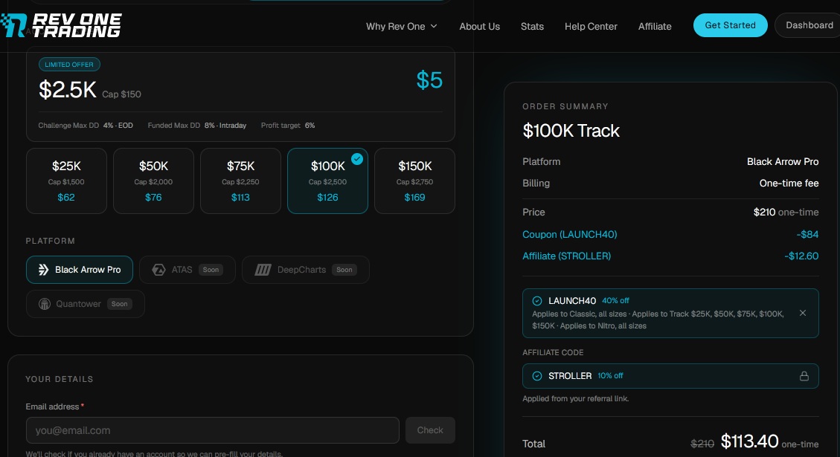Click the ATAS logo icon
This screenshot has width=840, height=457.
158,270
